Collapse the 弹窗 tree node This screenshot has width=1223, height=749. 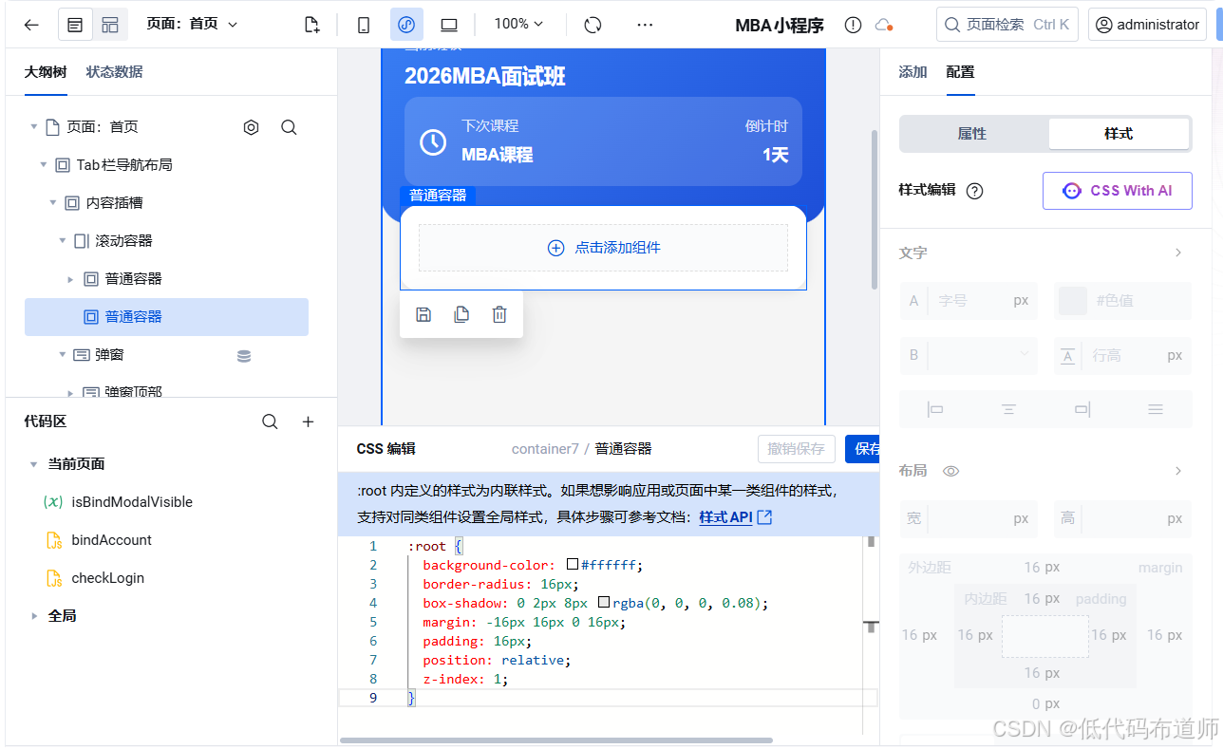pos(63,354)
